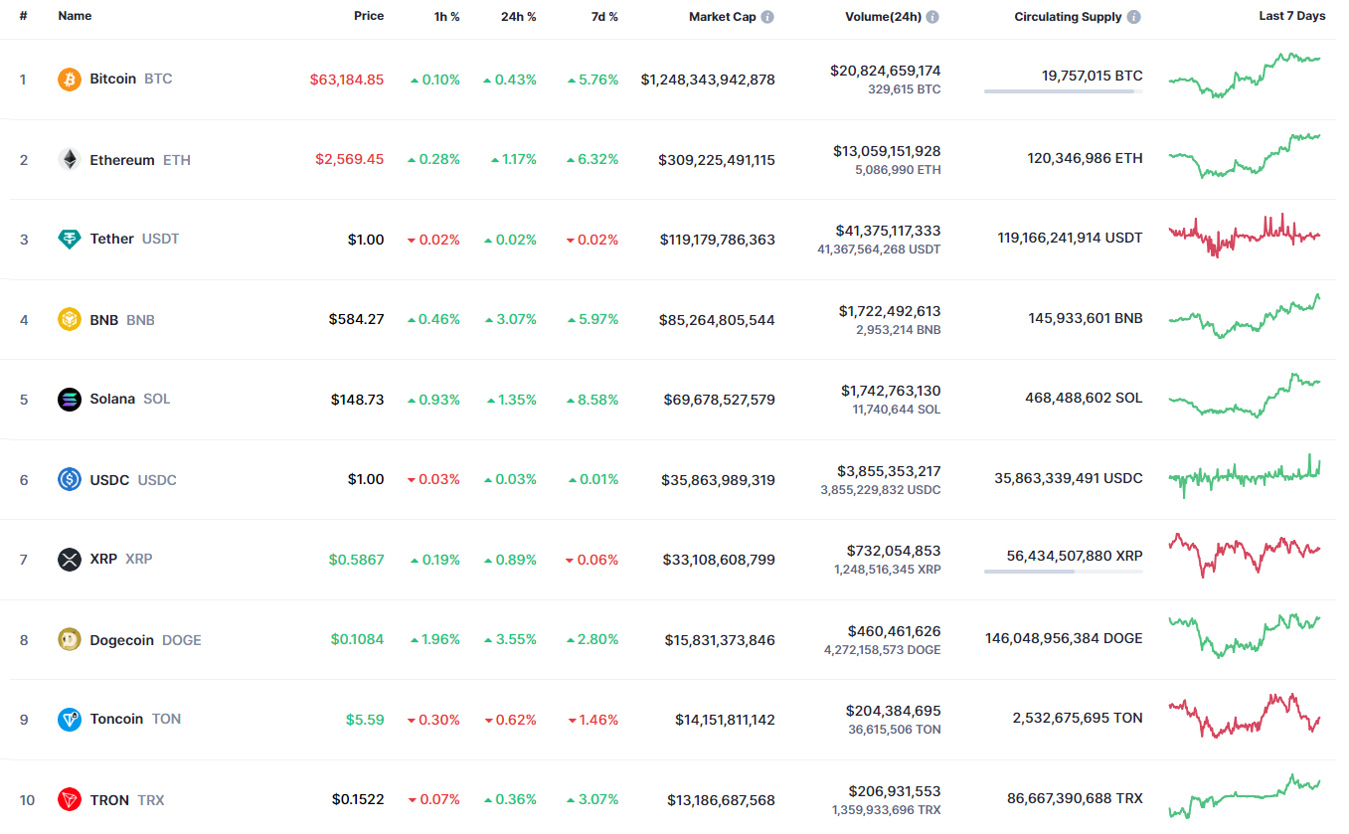
Task: Click the Tether logo icon
Action: tap(70, 240)
